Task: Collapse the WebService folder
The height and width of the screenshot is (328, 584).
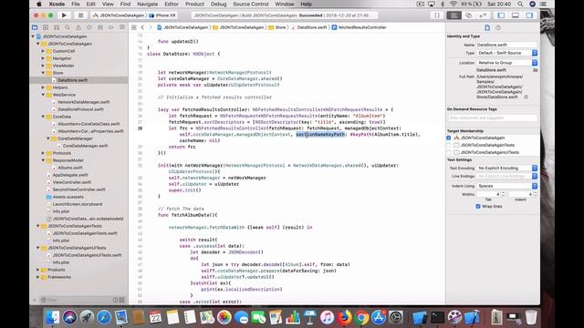Action: coord(43,95)
